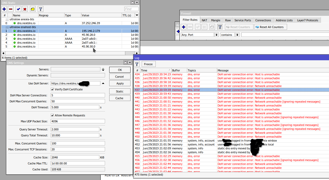The height and width of the screenshot is (180, 329).
Task: Enable the selected DNS entry with the checkmark icon
Action: [18, 9]
